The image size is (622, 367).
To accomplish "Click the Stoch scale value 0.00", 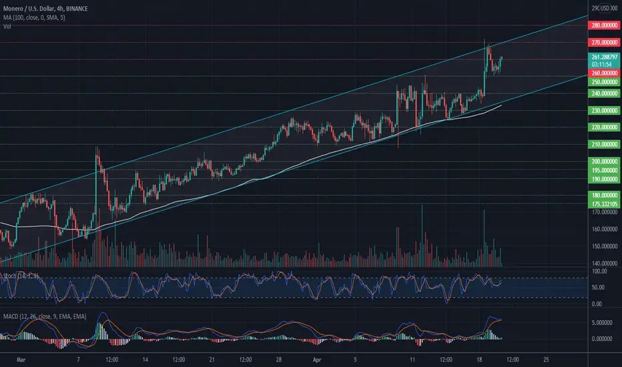I will [597, 304].
